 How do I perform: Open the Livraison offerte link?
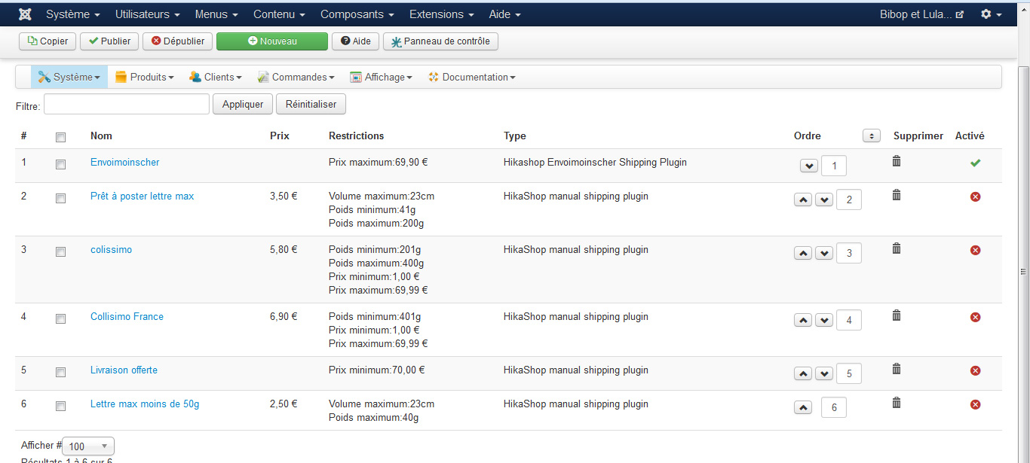point(124,370)
